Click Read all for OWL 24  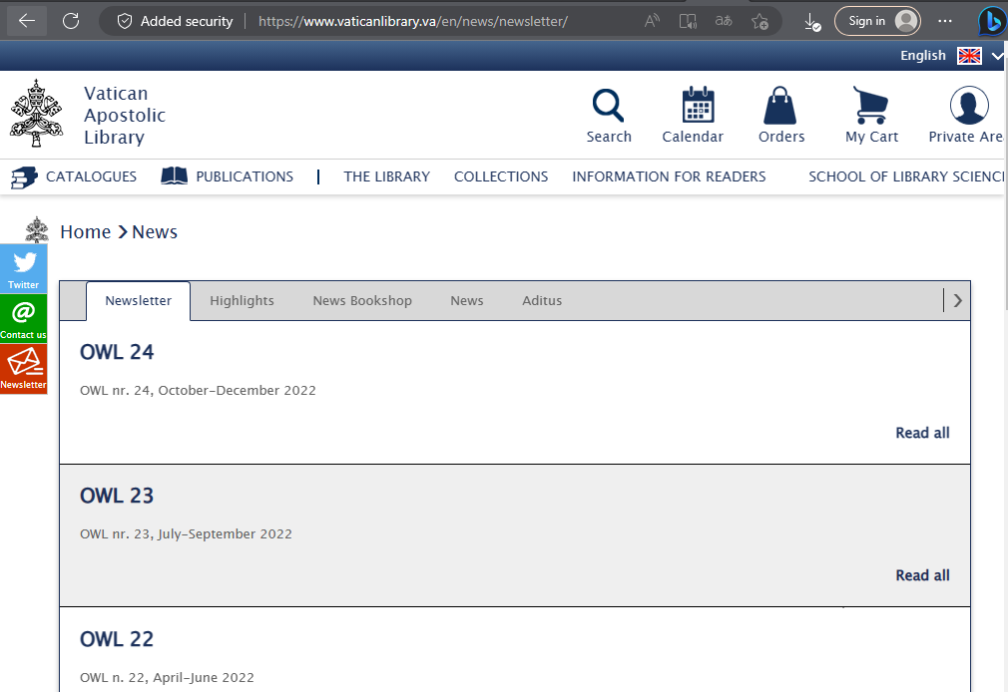pyautogui.click(x=922, y=433)
